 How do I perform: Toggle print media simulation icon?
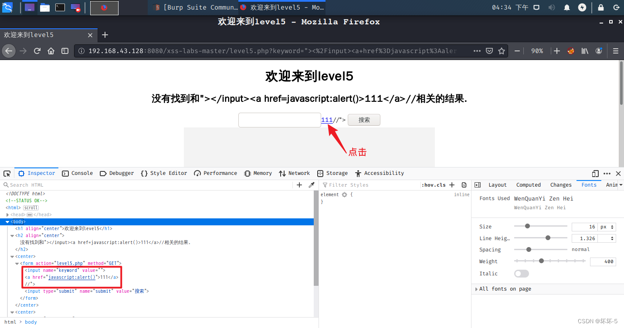coord(464,185)
